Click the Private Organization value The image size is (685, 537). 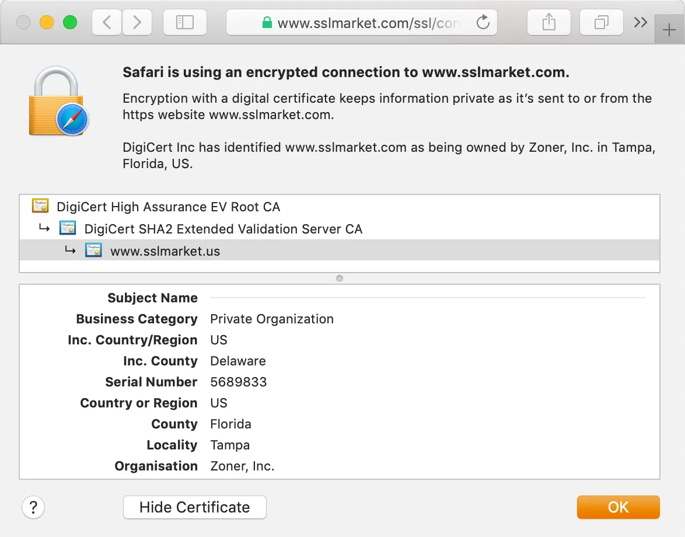point(272,319)
